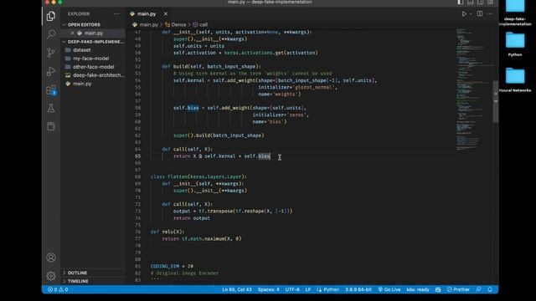
Task: Open the Explorer view in activity bar
Action: click(x=51, y=16)
